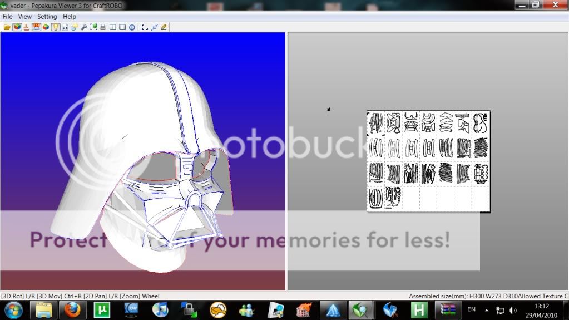
Task: Open Windows Explorer from taskbar
Action: (43, 311)
